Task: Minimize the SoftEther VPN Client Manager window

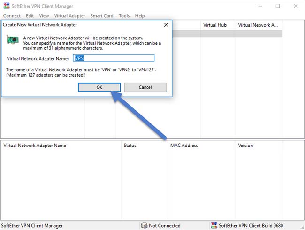Action: [x=260, y=6]
